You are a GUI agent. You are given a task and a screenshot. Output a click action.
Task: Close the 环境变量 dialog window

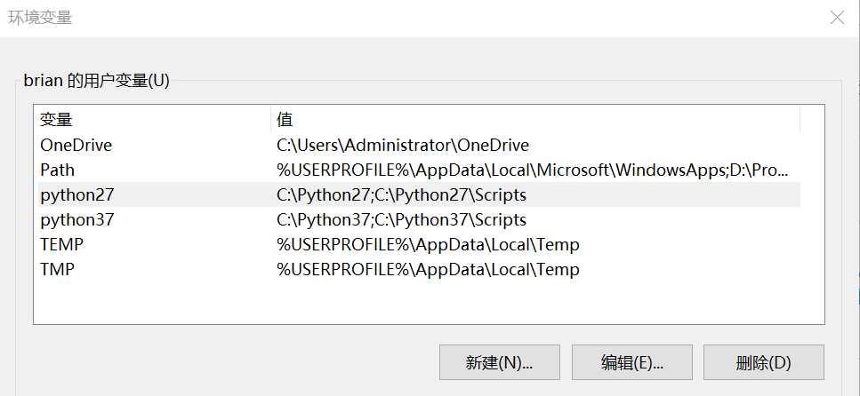point(837,18)
